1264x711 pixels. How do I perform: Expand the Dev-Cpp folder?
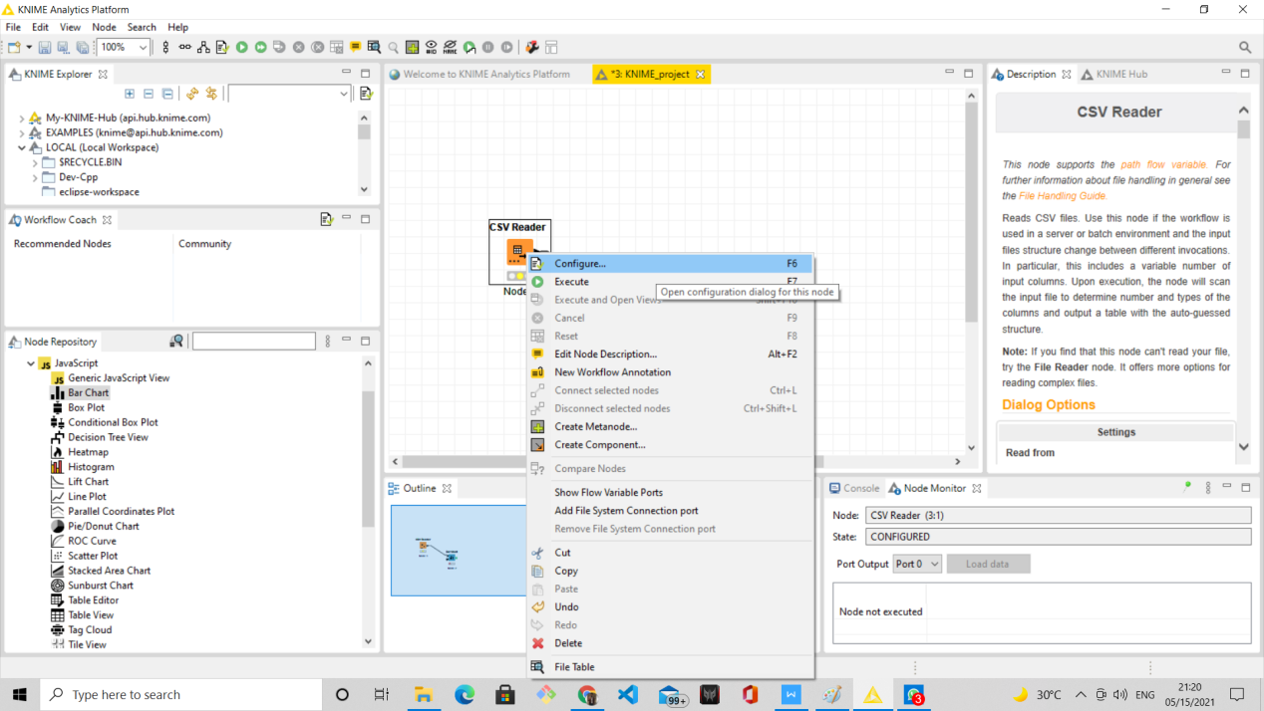[35, 177]
